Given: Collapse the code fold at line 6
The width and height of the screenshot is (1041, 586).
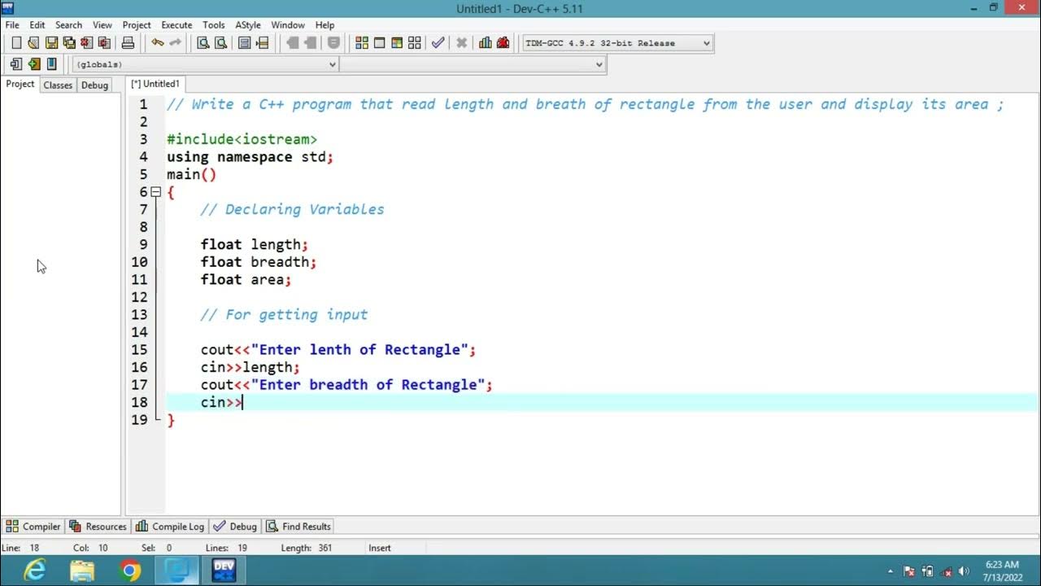Looking at the screenshot, I should click(155, 192).
